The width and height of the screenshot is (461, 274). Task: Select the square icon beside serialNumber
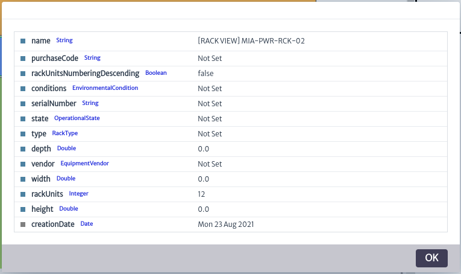coord(23,104)
